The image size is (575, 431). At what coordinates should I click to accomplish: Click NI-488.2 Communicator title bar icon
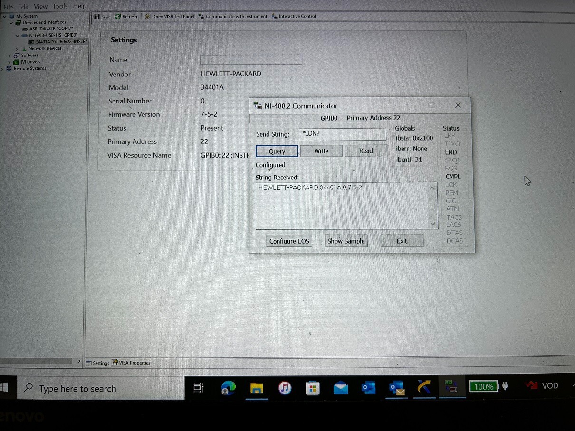point(258,105)
